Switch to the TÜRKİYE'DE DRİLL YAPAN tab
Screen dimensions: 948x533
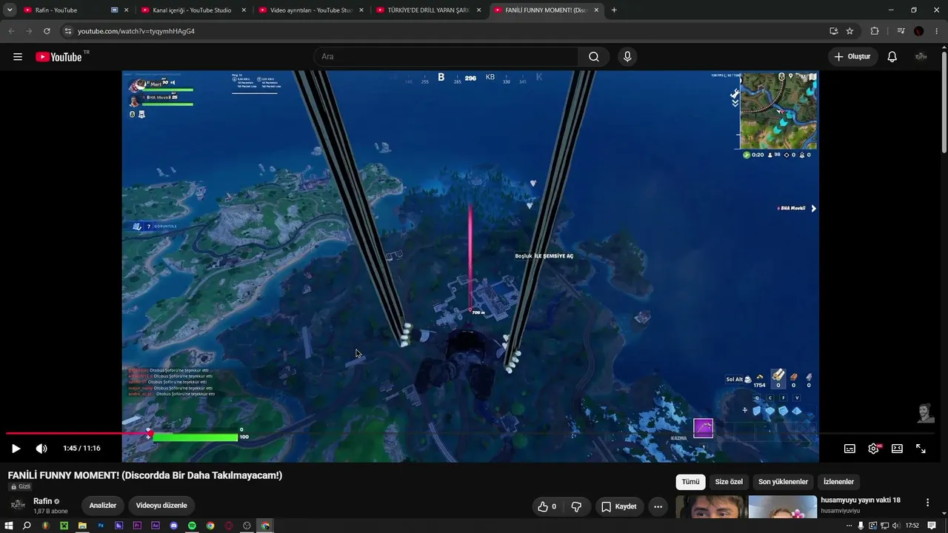point(430,10)
